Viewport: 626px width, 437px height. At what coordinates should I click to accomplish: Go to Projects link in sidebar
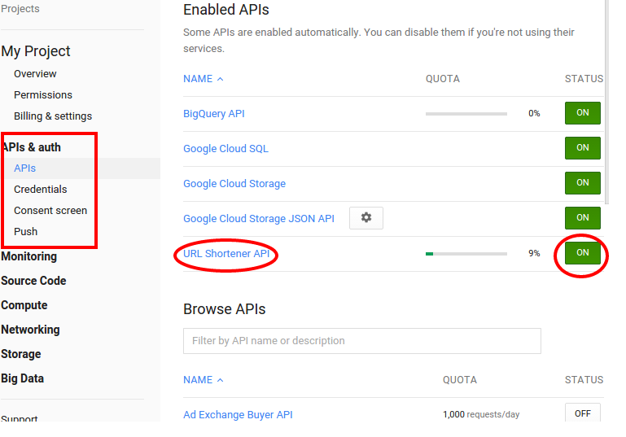click(x=20, y=9)
